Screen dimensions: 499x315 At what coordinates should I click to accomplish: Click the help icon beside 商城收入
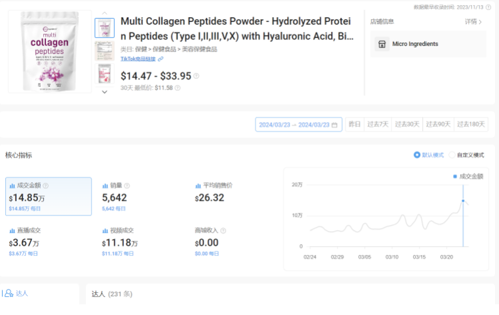(x=223, y=230)
